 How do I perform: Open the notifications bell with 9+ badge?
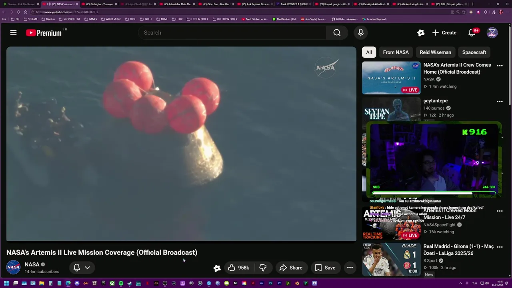pos(472,33)
